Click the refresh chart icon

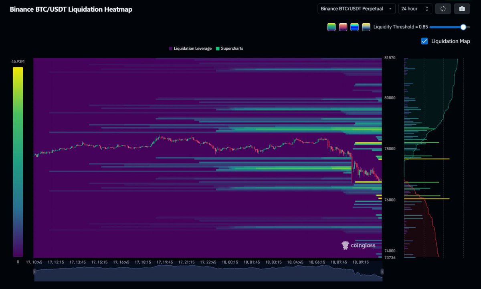coord(443,9)
